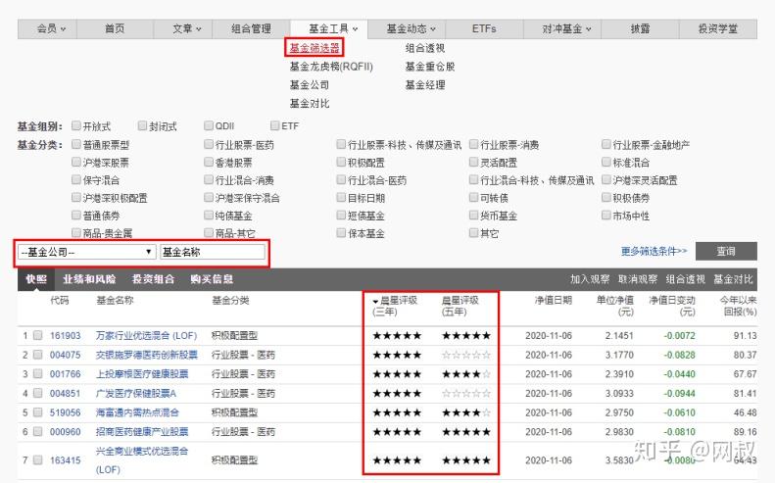Screen dimensions: 775x483
Task: Click the sort arrow on three-year rating column
Action: pyautogui.click(x=376, y=300)
